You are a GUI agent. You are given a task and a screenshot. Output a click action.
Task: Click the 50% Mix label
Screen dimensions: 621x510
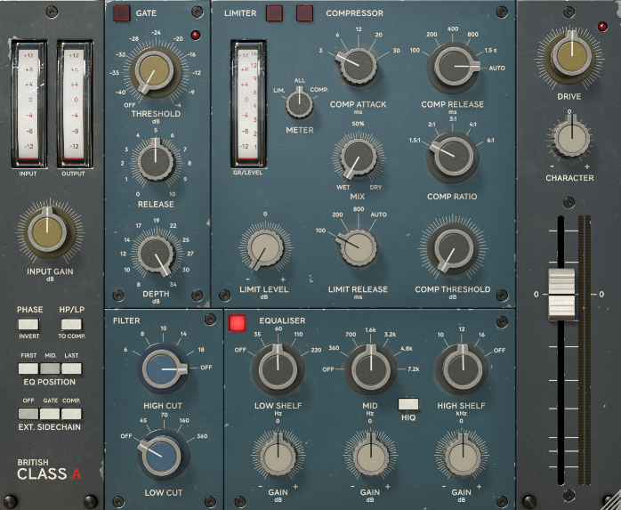point(358,124)
